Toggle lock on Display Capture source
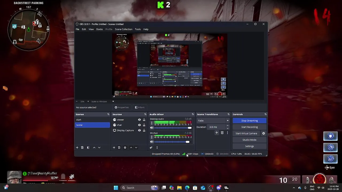 (144, 130)
